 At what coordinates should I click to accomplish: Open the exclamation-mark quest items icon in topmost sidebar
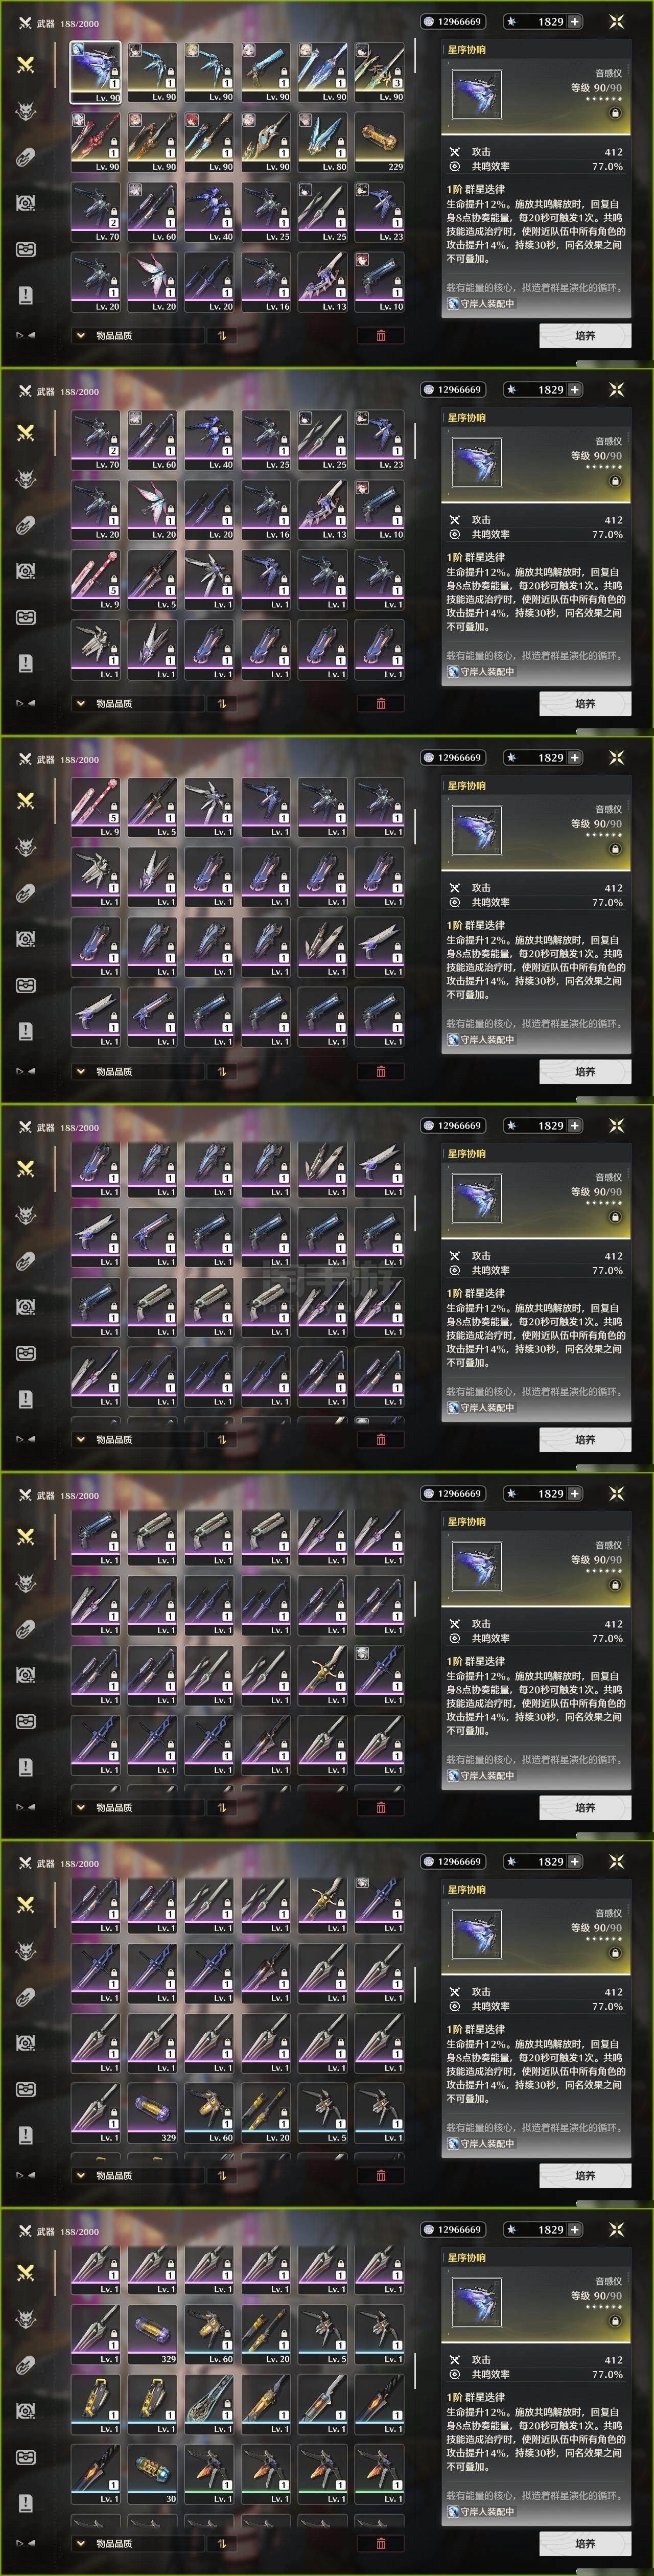pos(26,294)
